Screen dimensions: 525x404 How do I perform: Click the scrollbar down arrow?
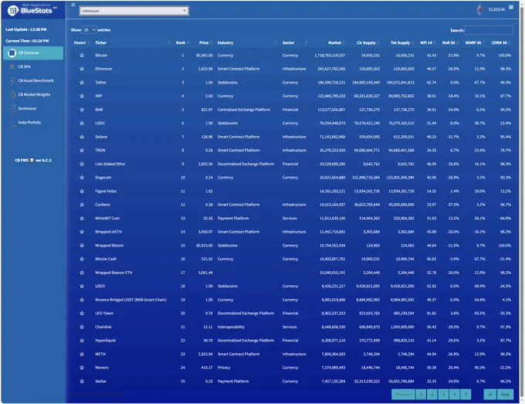click(522, 400)
